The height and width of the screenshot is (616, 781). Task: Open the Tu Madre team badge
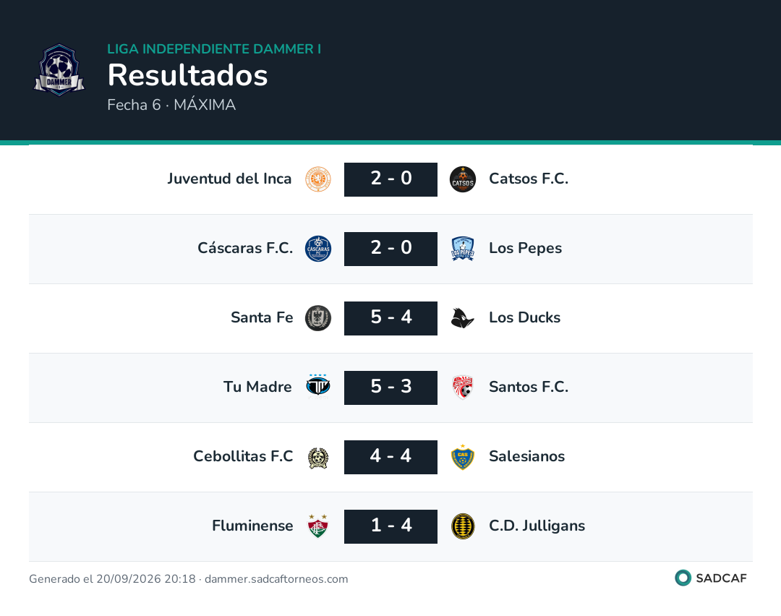(318, 388)
